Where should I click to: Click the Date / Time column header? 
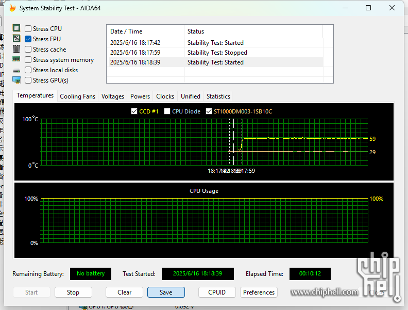point(145,31)
